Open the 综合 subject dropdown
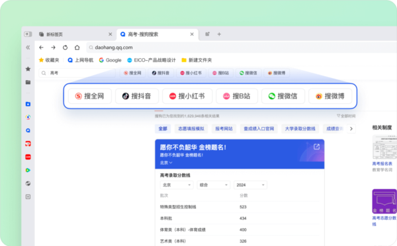 point(214,185)
